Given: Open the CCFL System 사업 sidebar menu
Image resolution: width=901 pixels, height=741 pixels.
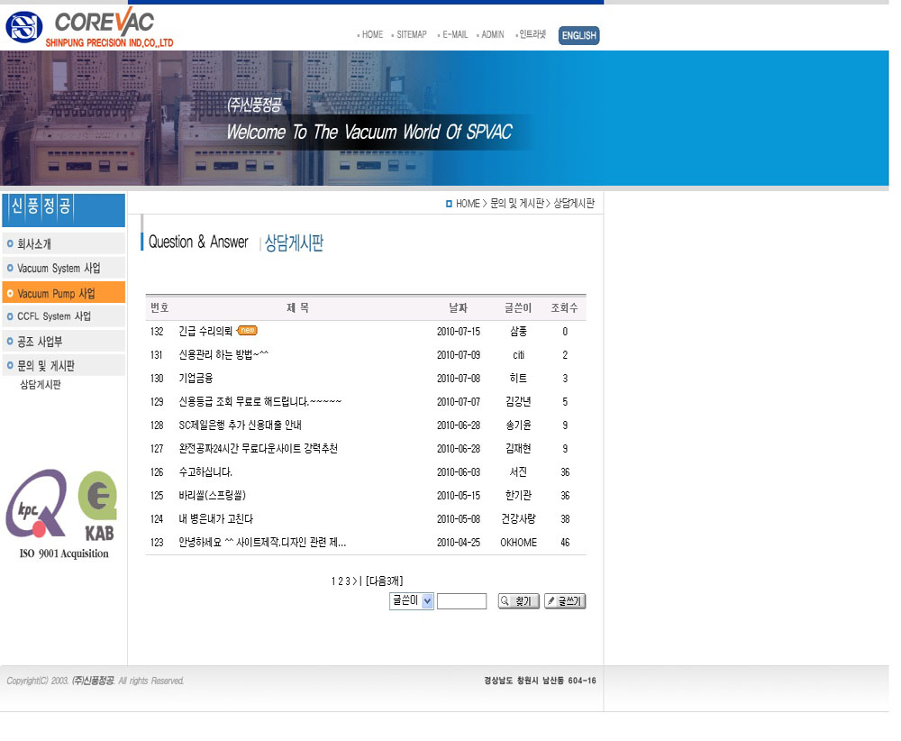Looking at the screenshot, I should pos(63,316).
